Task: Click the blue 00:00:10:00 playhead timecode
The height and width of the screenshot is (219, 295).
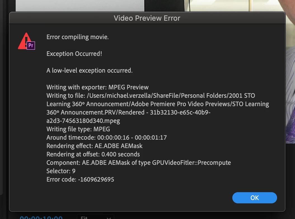Action: (x=41, y=217)
